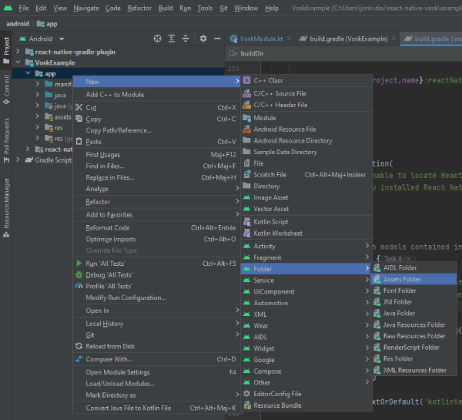Viewport: 462px width, 420px height.
Task: Click the app breadcrumb in navigation bar
Action: (x=47, y=24)
